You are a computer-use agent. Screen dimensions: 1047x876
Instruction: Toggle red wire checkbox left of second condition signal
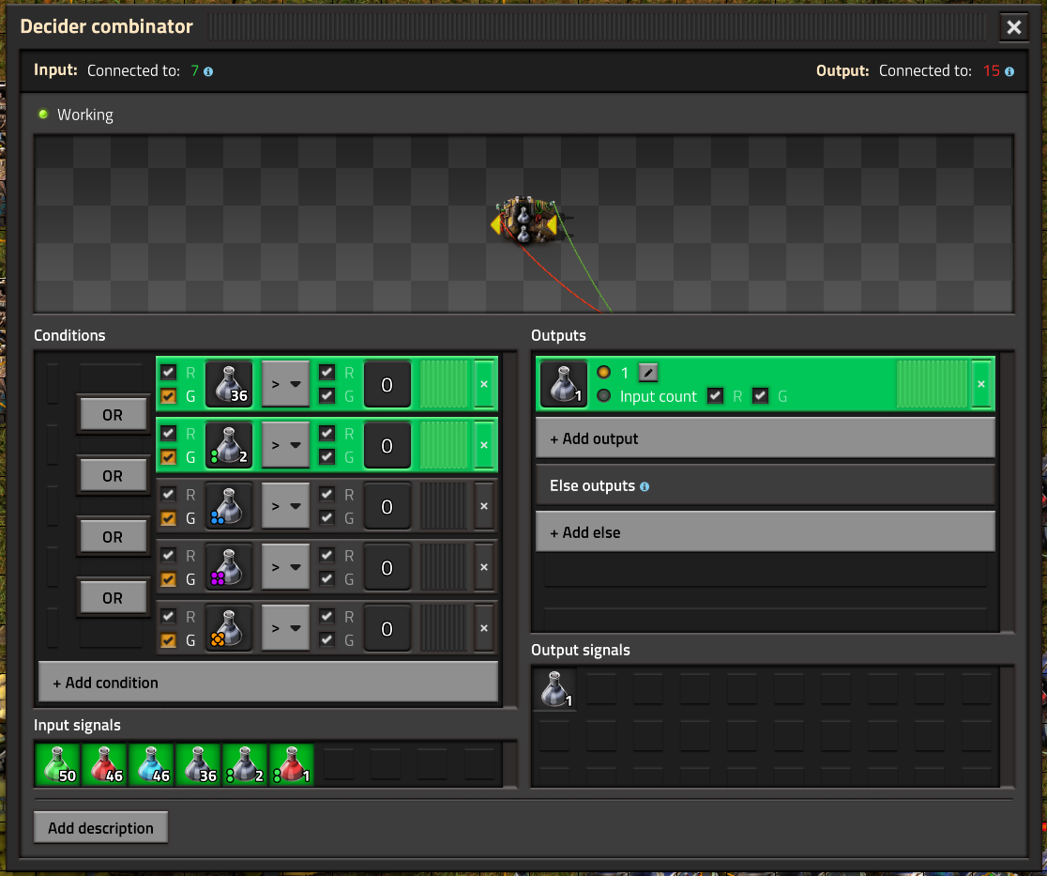168,433
